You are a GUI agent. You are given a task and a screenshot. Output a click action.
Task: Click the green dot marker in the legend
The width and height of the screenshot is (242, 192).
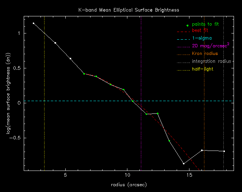188,25
